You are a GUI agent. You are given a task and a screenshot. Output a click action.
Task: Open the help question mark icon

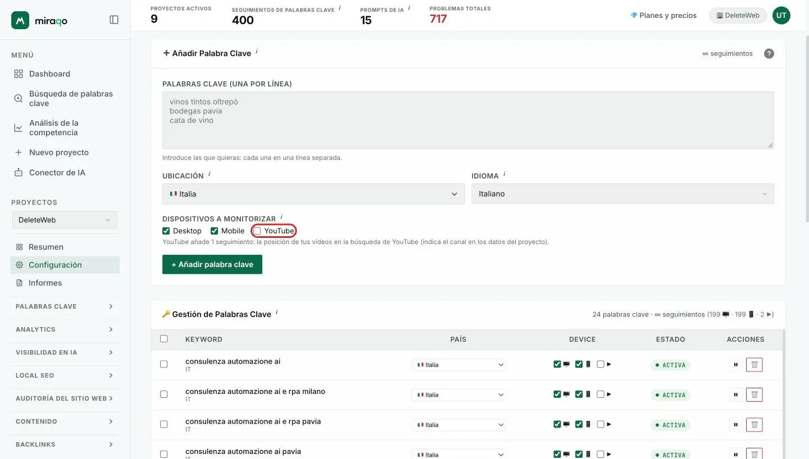pyautogui.click(x=769, y=53)
